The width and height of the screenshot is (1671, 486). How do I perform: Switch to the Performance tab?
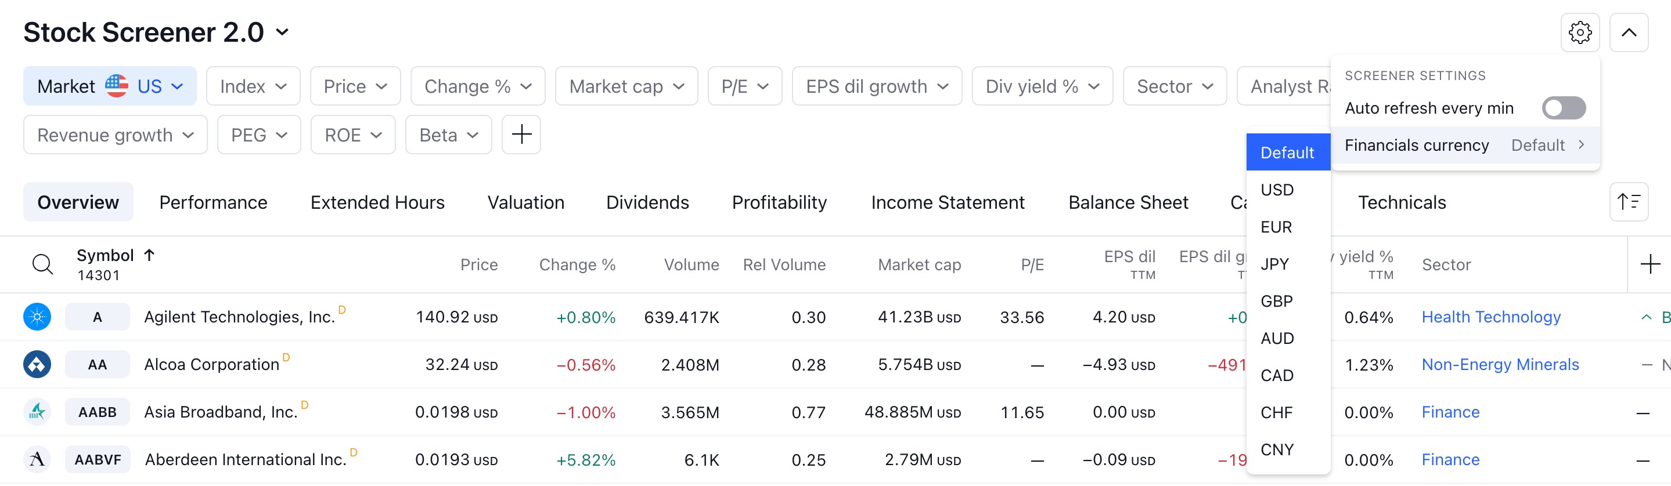click(x=213, y=202)
